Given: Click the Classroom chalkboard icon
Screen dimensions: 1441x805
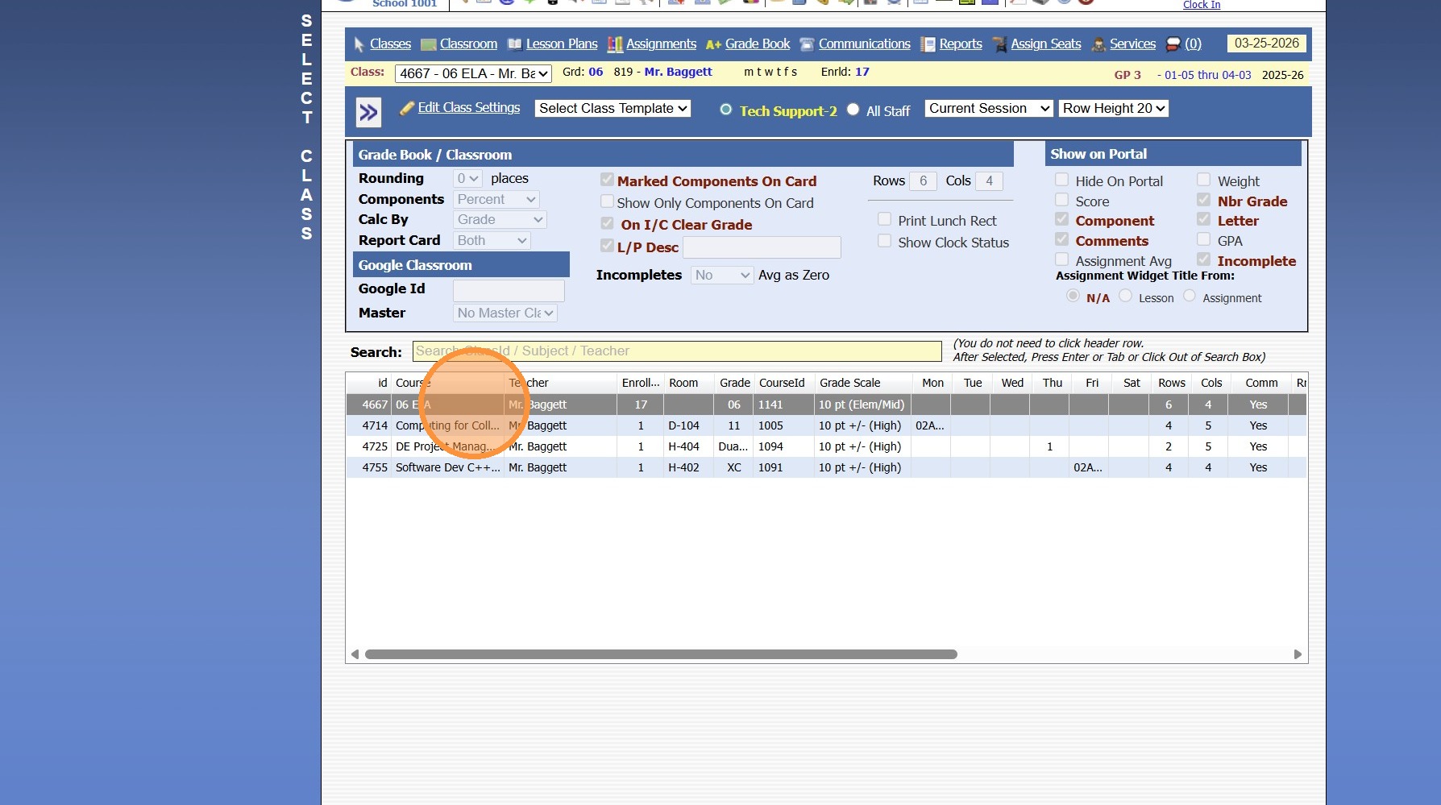Looking at the screenshot, I should pyautogui.click(x=429, y=44).
